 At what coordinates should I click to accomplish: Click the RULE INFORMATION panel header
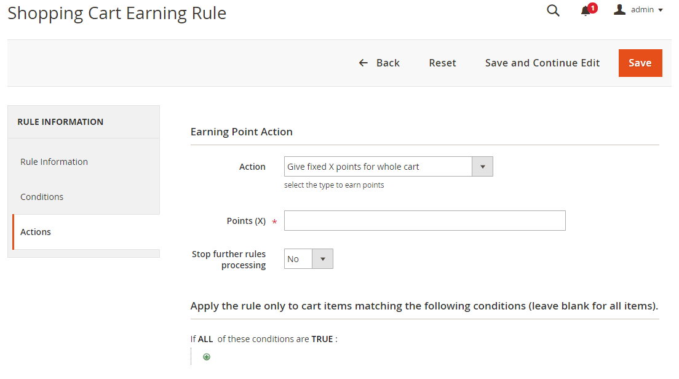point(60,122)
